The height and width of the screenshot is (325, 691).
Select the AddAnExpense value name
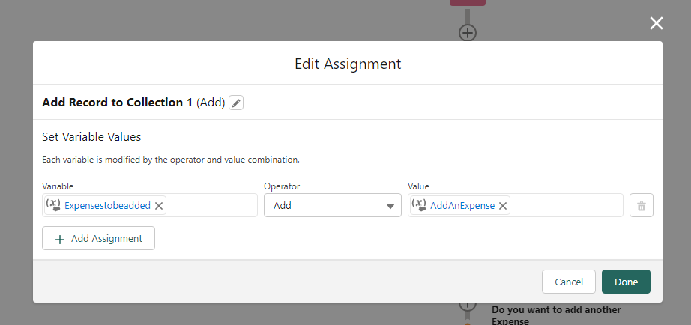[x=462, y=206]
